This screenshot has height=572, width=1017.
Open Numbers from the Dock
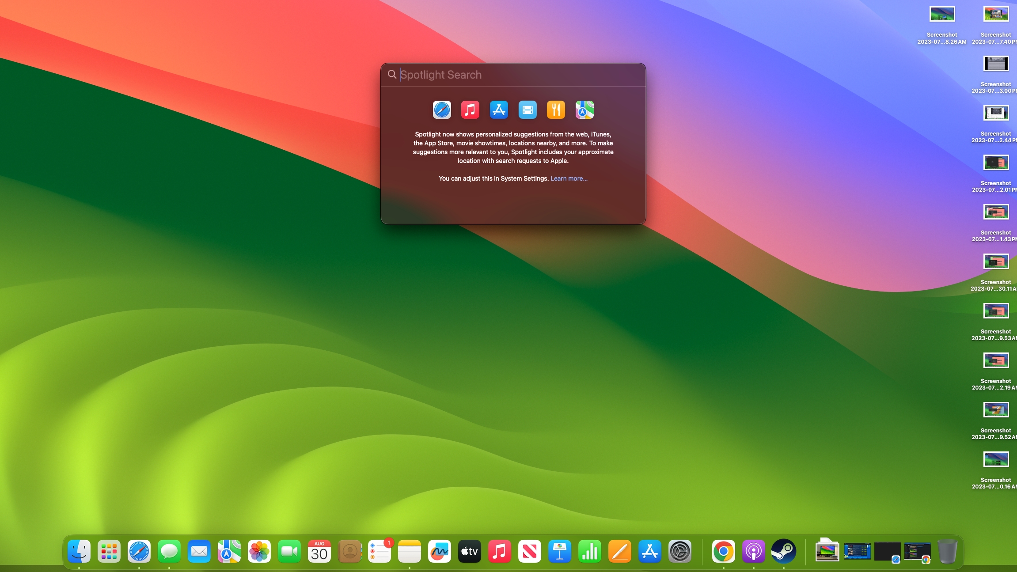click(x=590, y=551)
